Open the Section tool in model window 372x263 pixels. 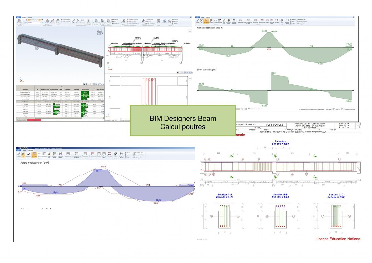point(78,21)
